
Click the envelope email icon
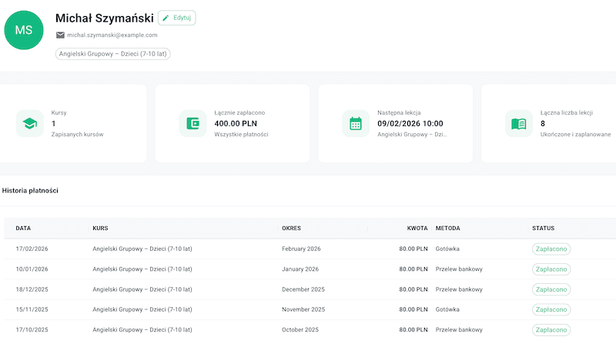tap(60, 35)
